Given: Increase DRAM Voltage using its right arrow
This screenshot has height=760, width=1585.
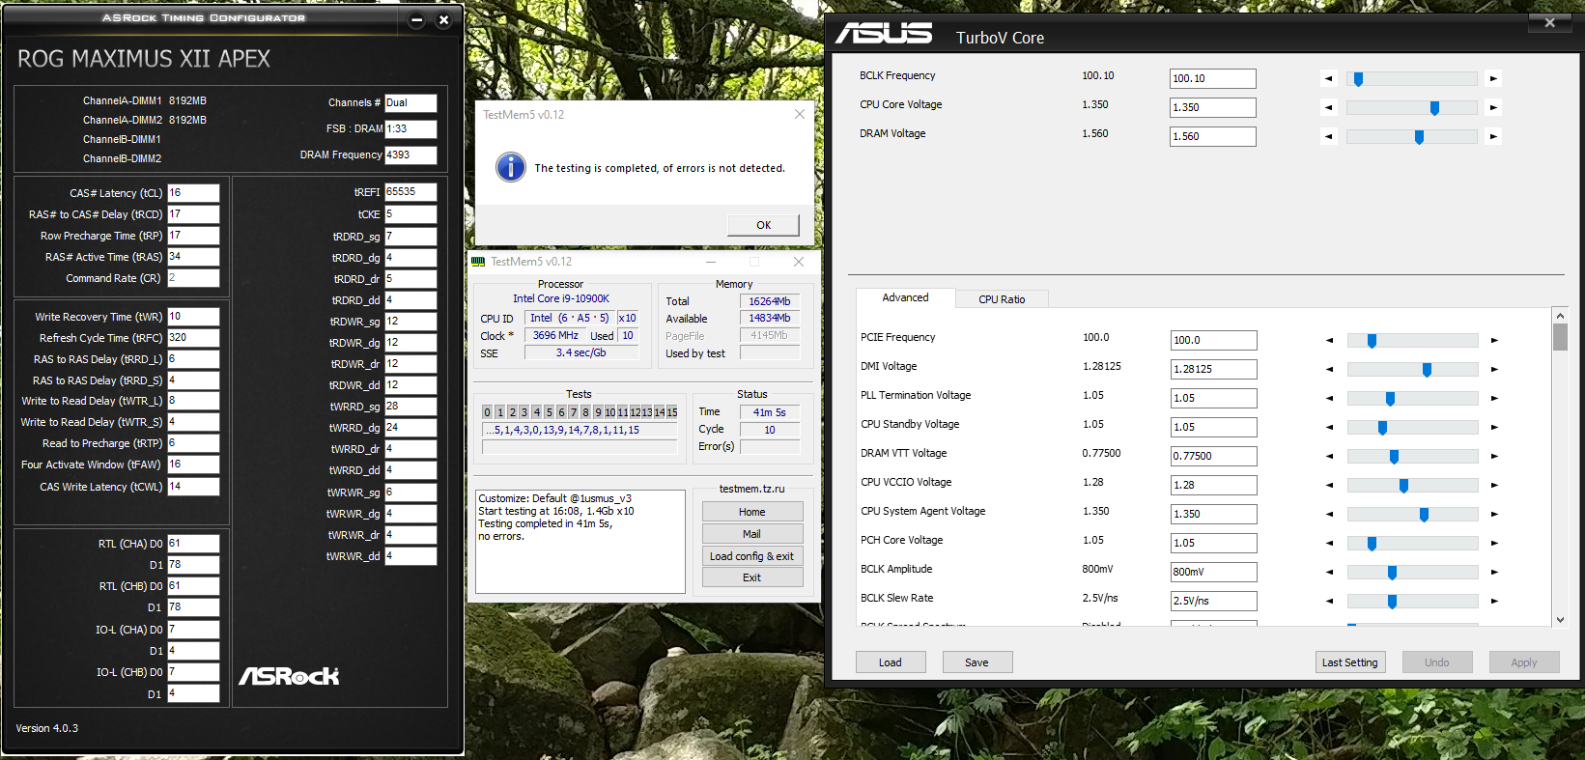Looking at the screenshot, I should [x=1493, y=137].
